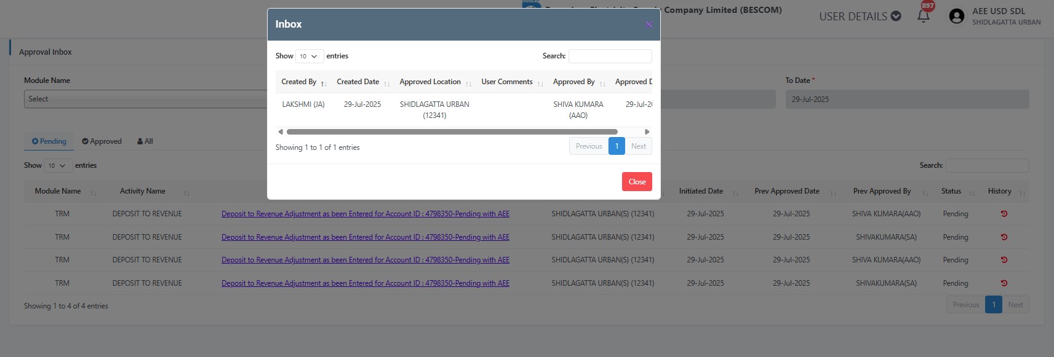The height and width of the screenshot is (357, 1054).
Task: Sort Inbox by Approved Location column
Action: 434,82
